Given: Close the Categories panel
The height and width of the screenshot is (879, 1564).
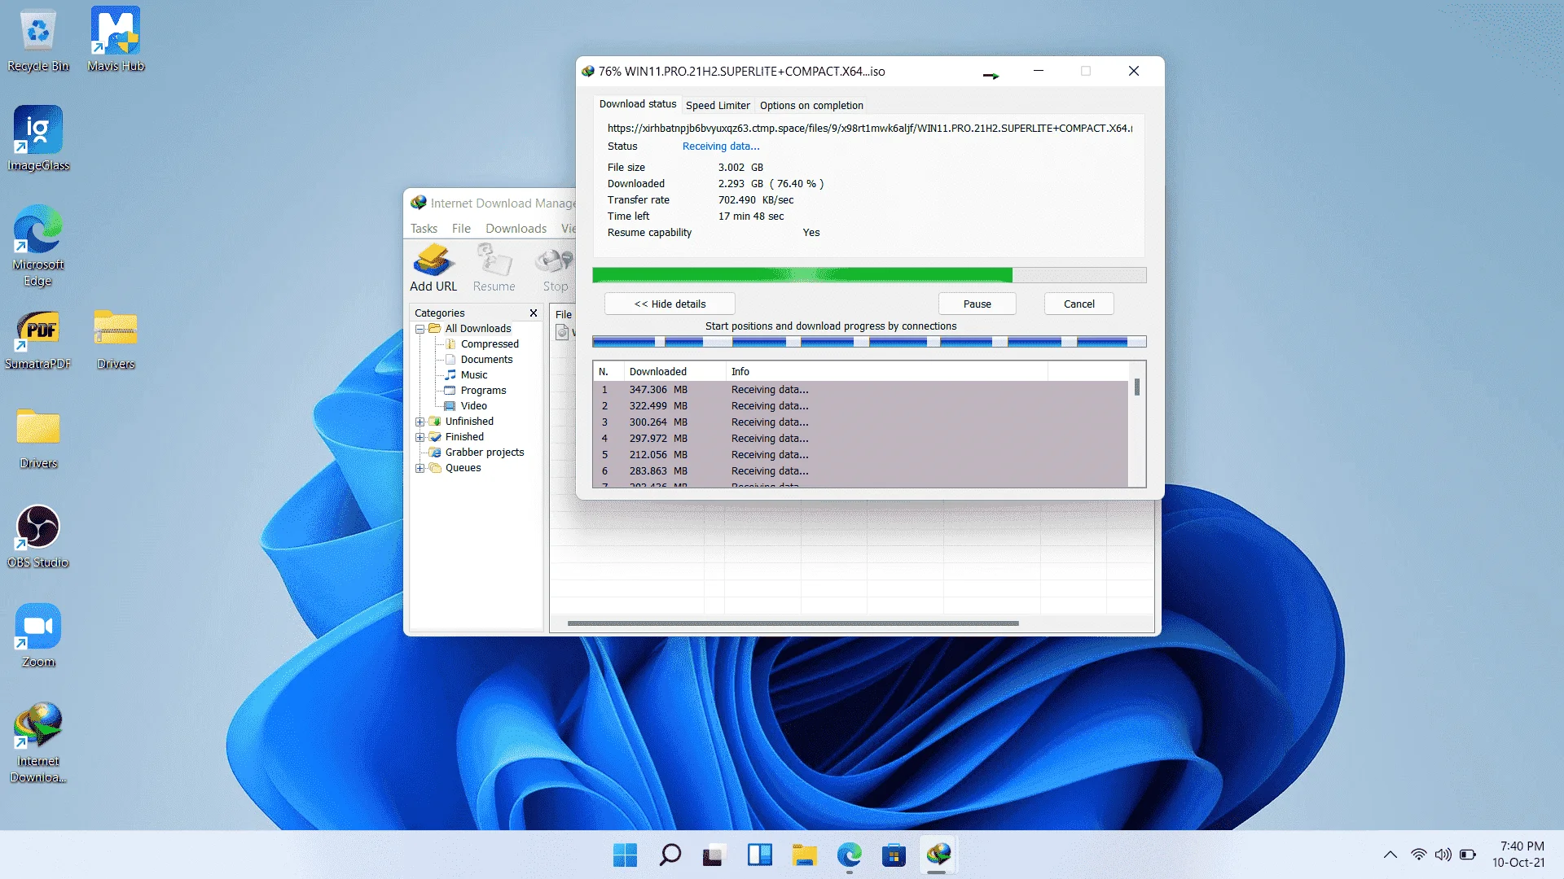Looking at the screenshot, I should pyautogui.click(x=534, y=313).
